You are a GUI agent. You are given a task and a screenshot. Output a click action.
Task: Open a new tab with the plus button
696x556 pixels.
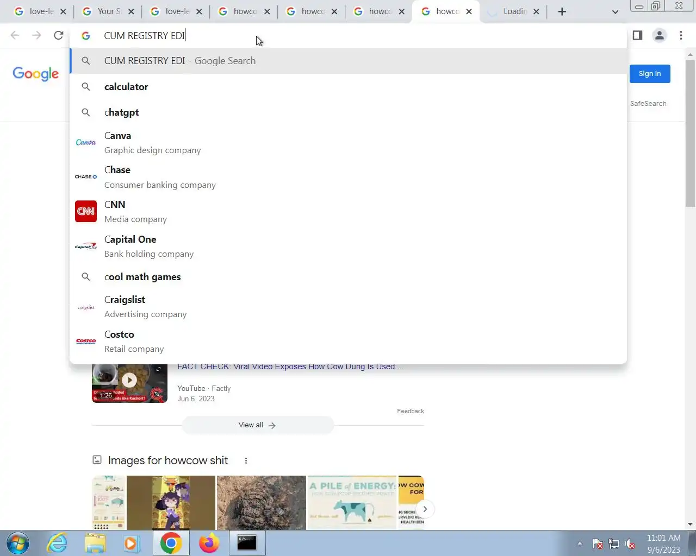click(562, 11)
